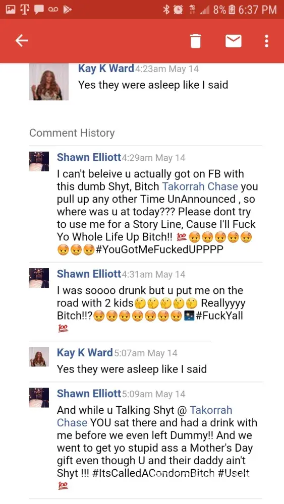Open the three-dot overflow menu

click(x=266, y=41)
